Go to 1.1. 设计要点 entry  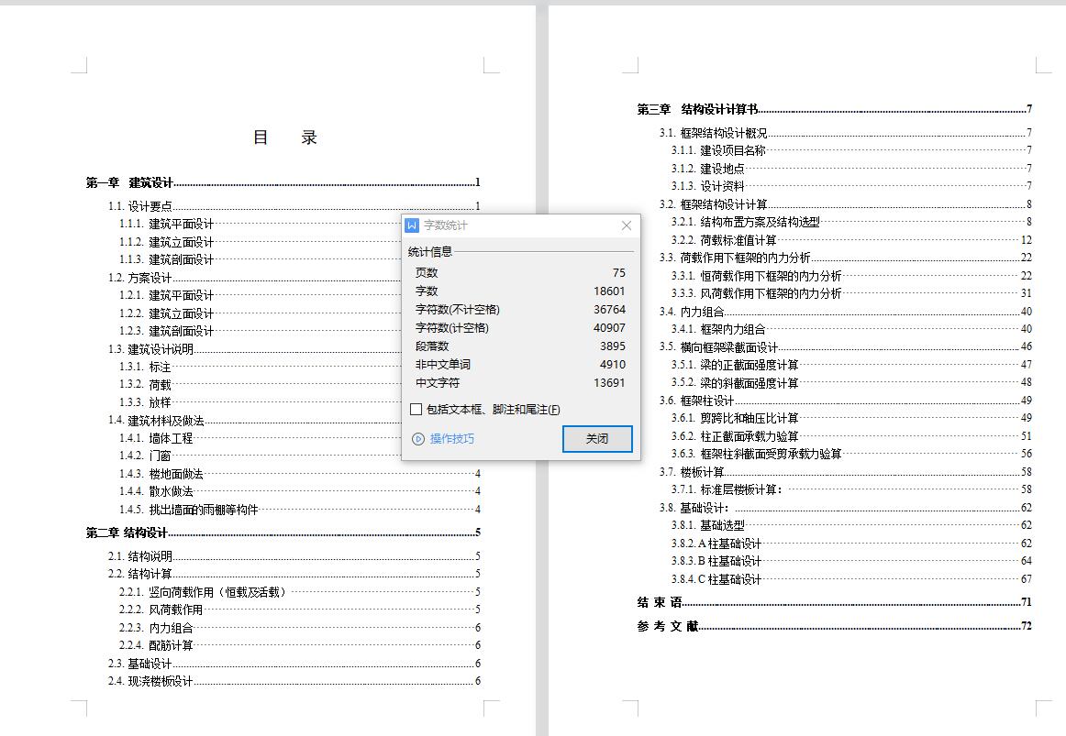(294, 206)
